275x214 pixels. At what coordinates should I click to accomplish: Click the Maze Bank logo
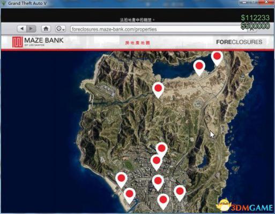pos(38,42)
